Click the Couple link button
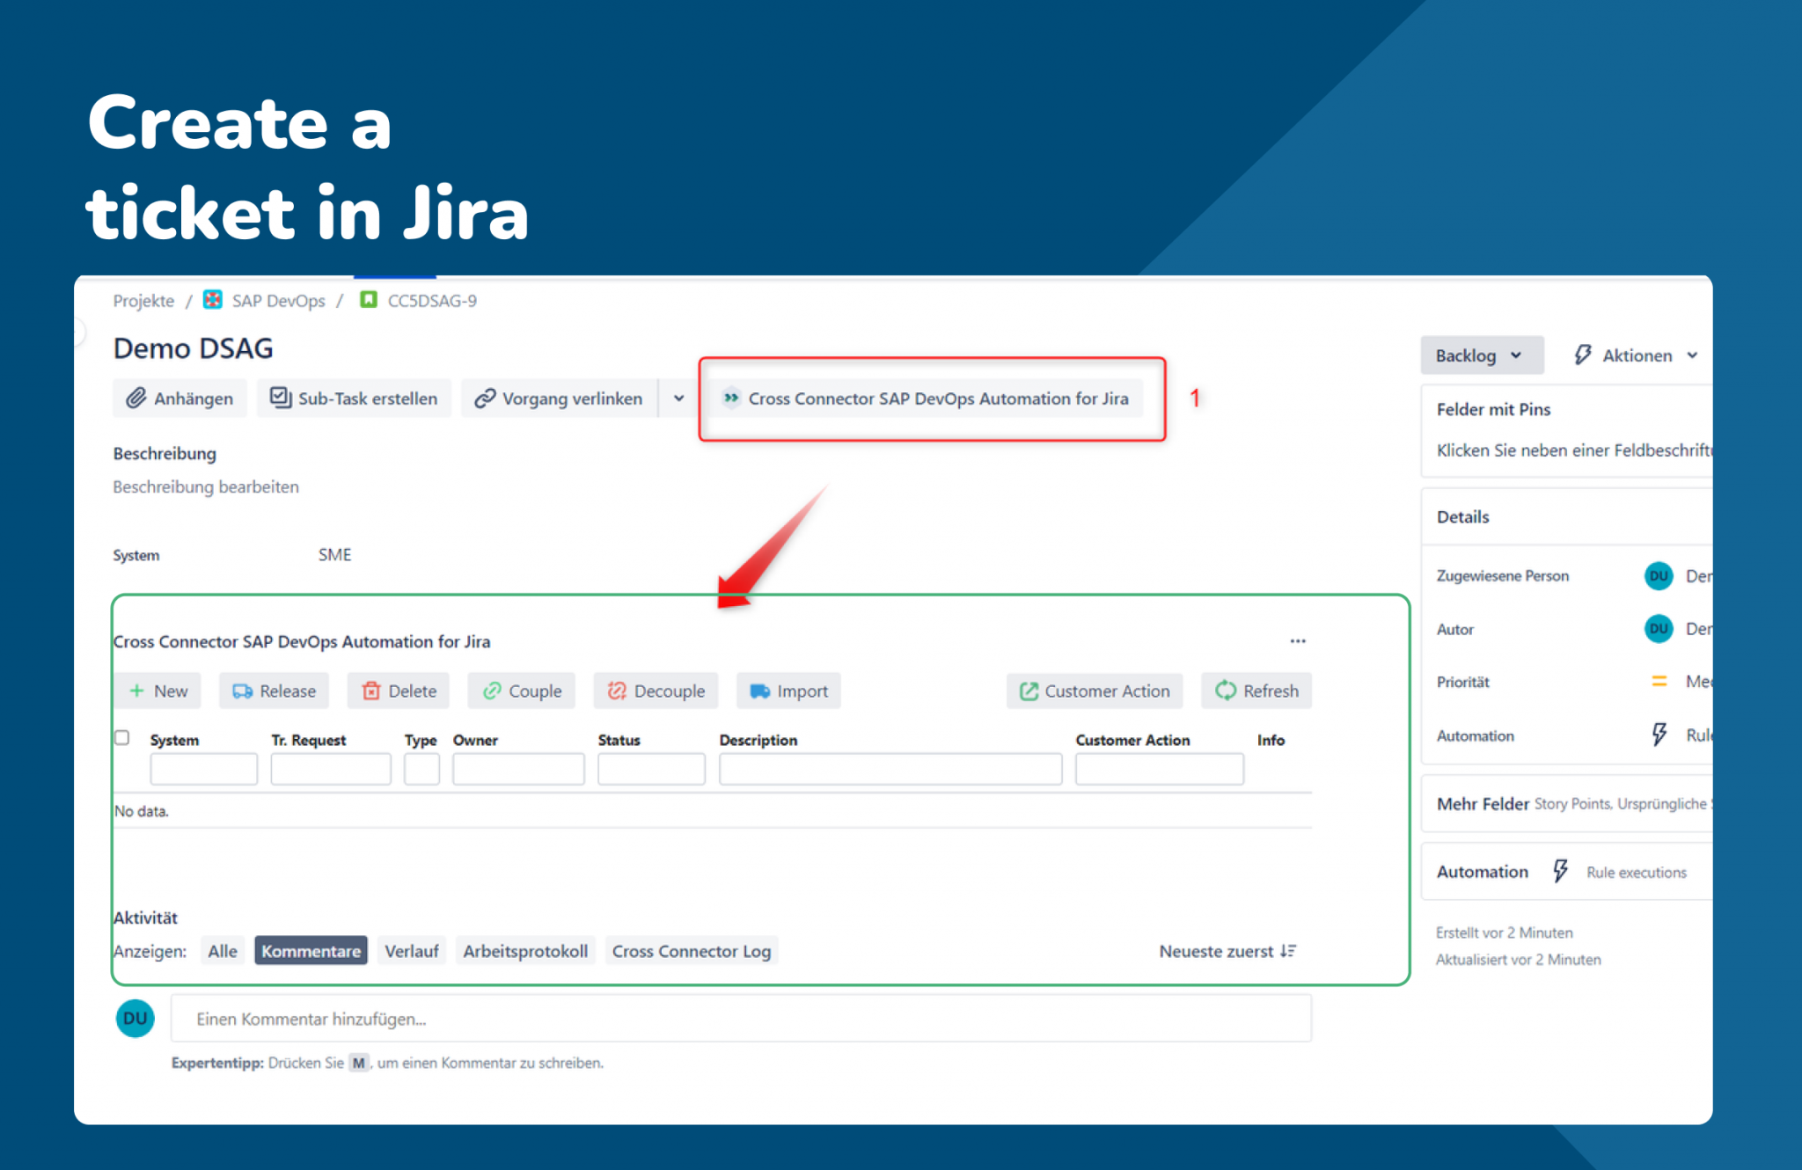1802x1170 pixels. click(521, 691)
